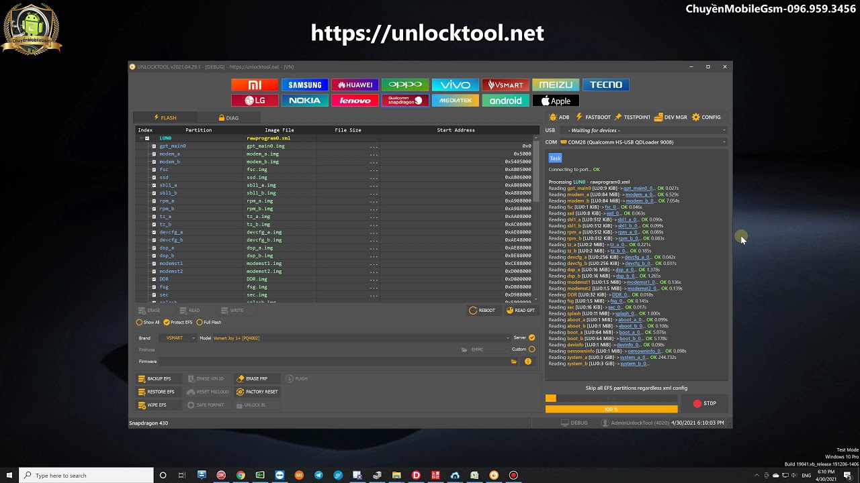Click the READ GPT button
Image resolution: width=860 pixels, height=483 pixels.
521,311
